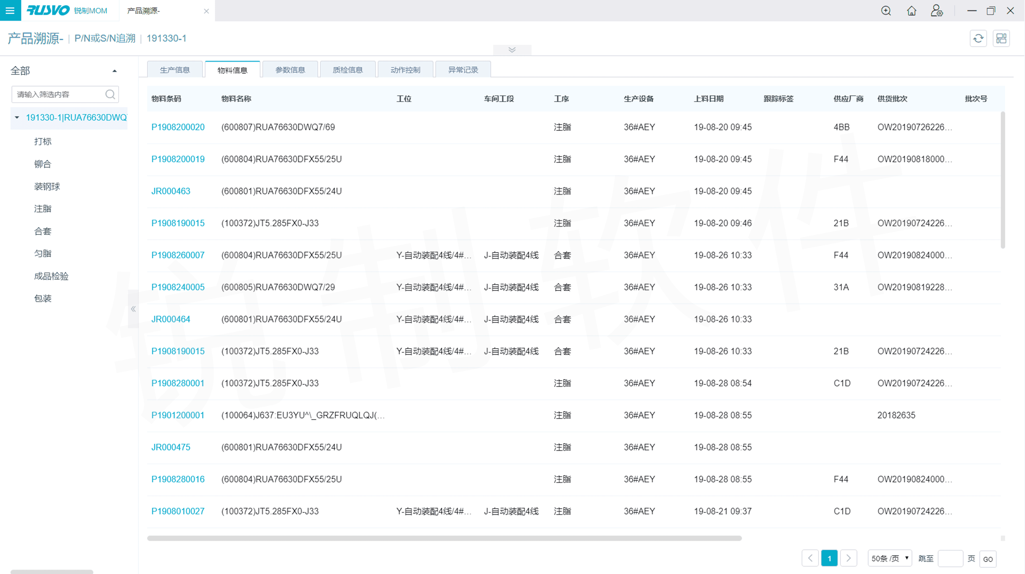Click the horizontal table scrollbar
This screenshot has width=1025, height=574.
(444, 538)
